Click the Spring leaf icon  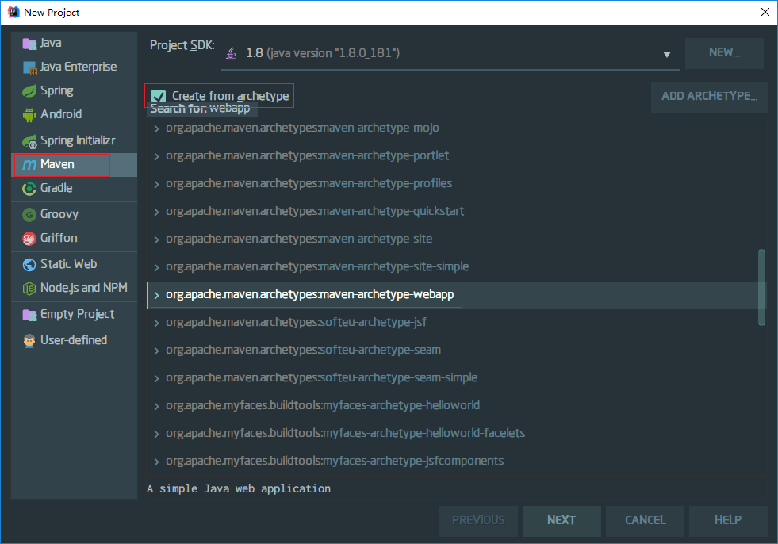pos(29,91)
